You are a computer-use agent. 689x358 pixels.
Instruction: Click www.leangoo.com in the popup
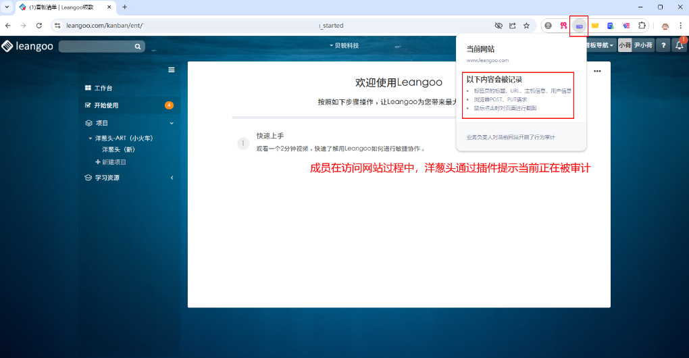pos(487,61)
